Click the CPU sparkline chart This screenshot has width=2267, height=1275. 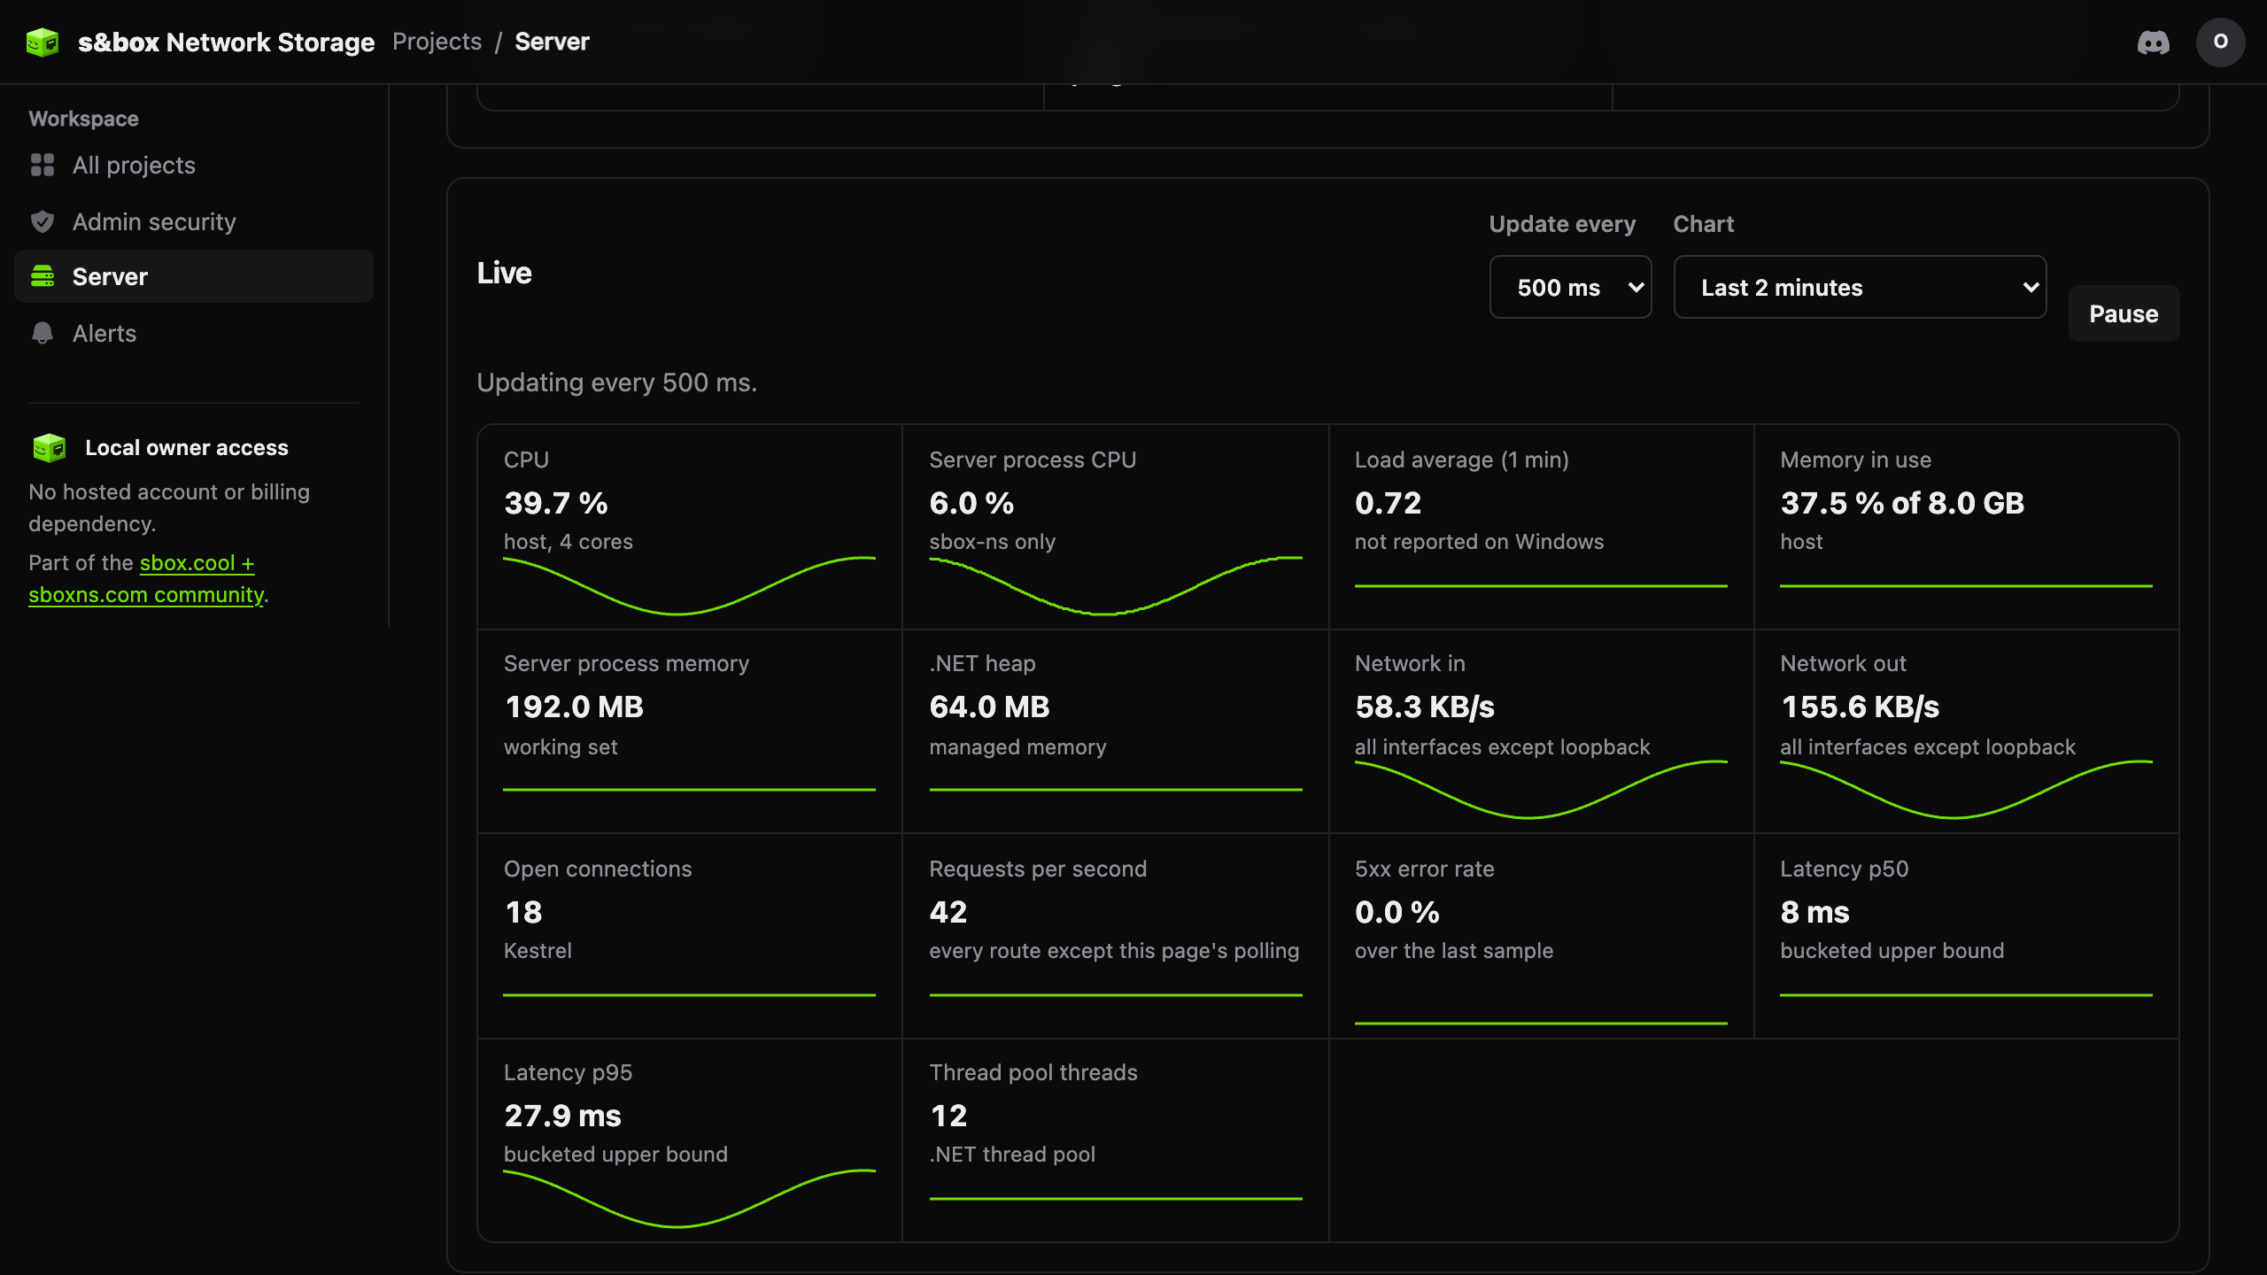click(x=689, y=585)
